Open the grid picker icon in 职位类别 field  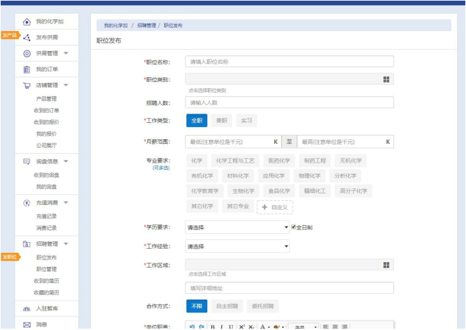[387, 79]
